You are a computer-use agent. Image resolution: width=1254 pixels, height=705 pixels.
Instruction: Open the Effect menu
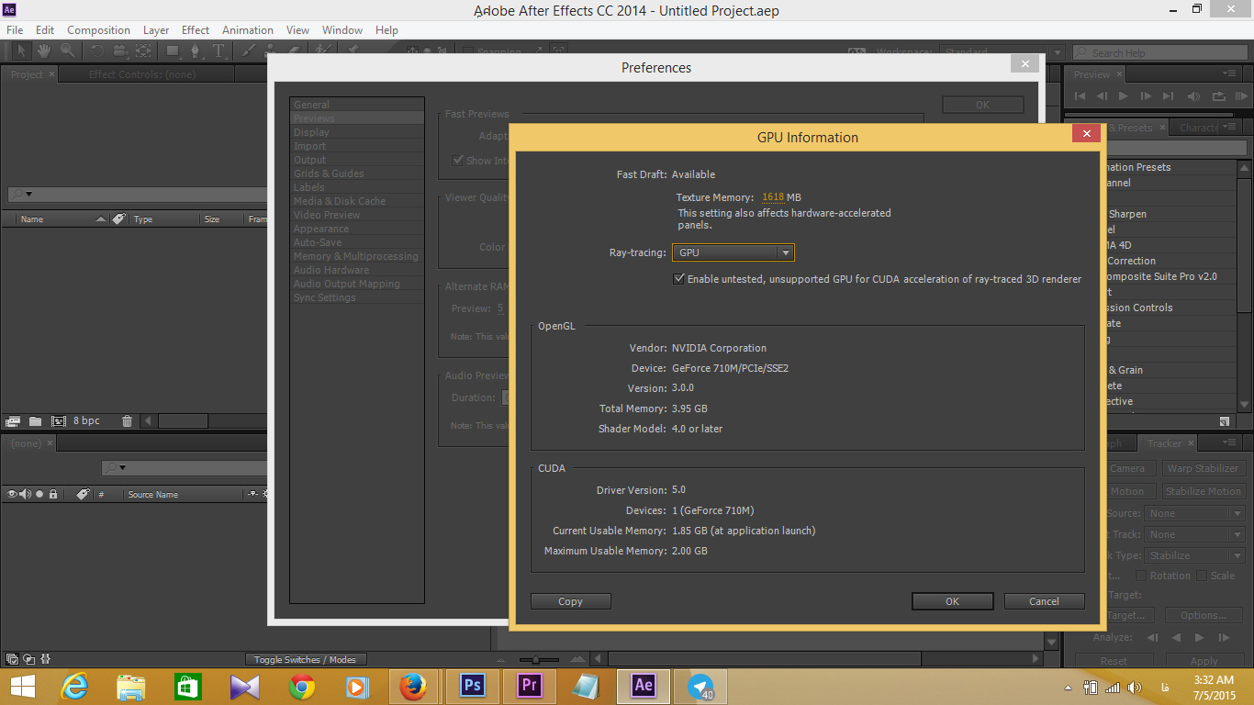196,30
